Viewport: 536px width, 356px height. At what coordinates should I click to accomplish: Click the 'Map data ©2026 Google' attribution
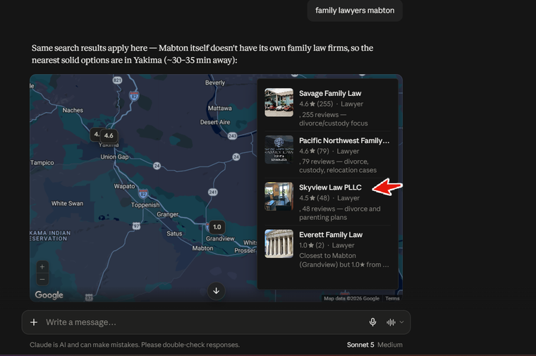[351, 298]
